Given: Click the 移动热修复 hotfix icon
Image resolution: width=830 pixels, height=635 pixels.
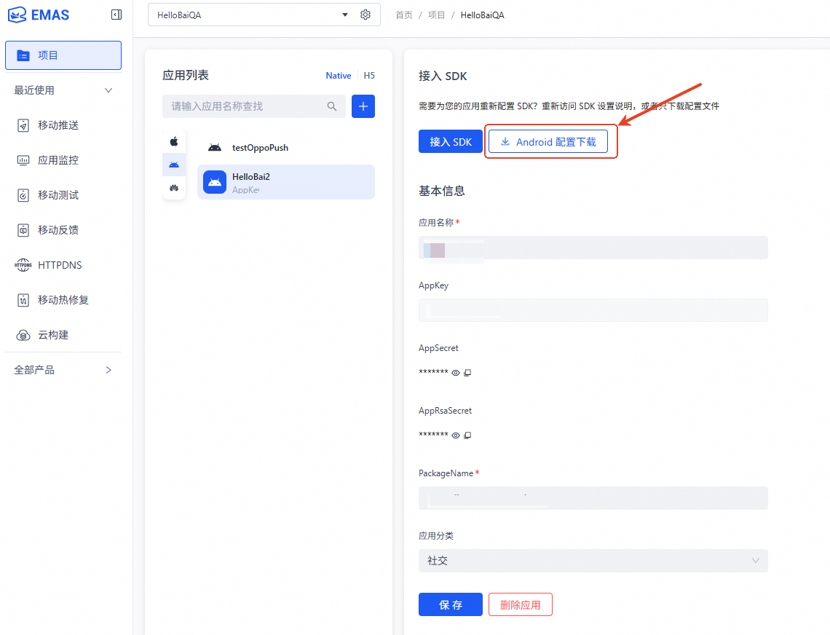Looking at the screenshot, I should pos(23,300).
